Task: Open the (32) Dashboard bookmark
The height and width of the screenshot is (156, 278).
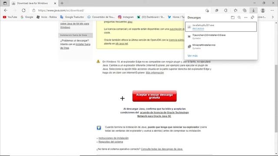Action: tap(151, 17)
